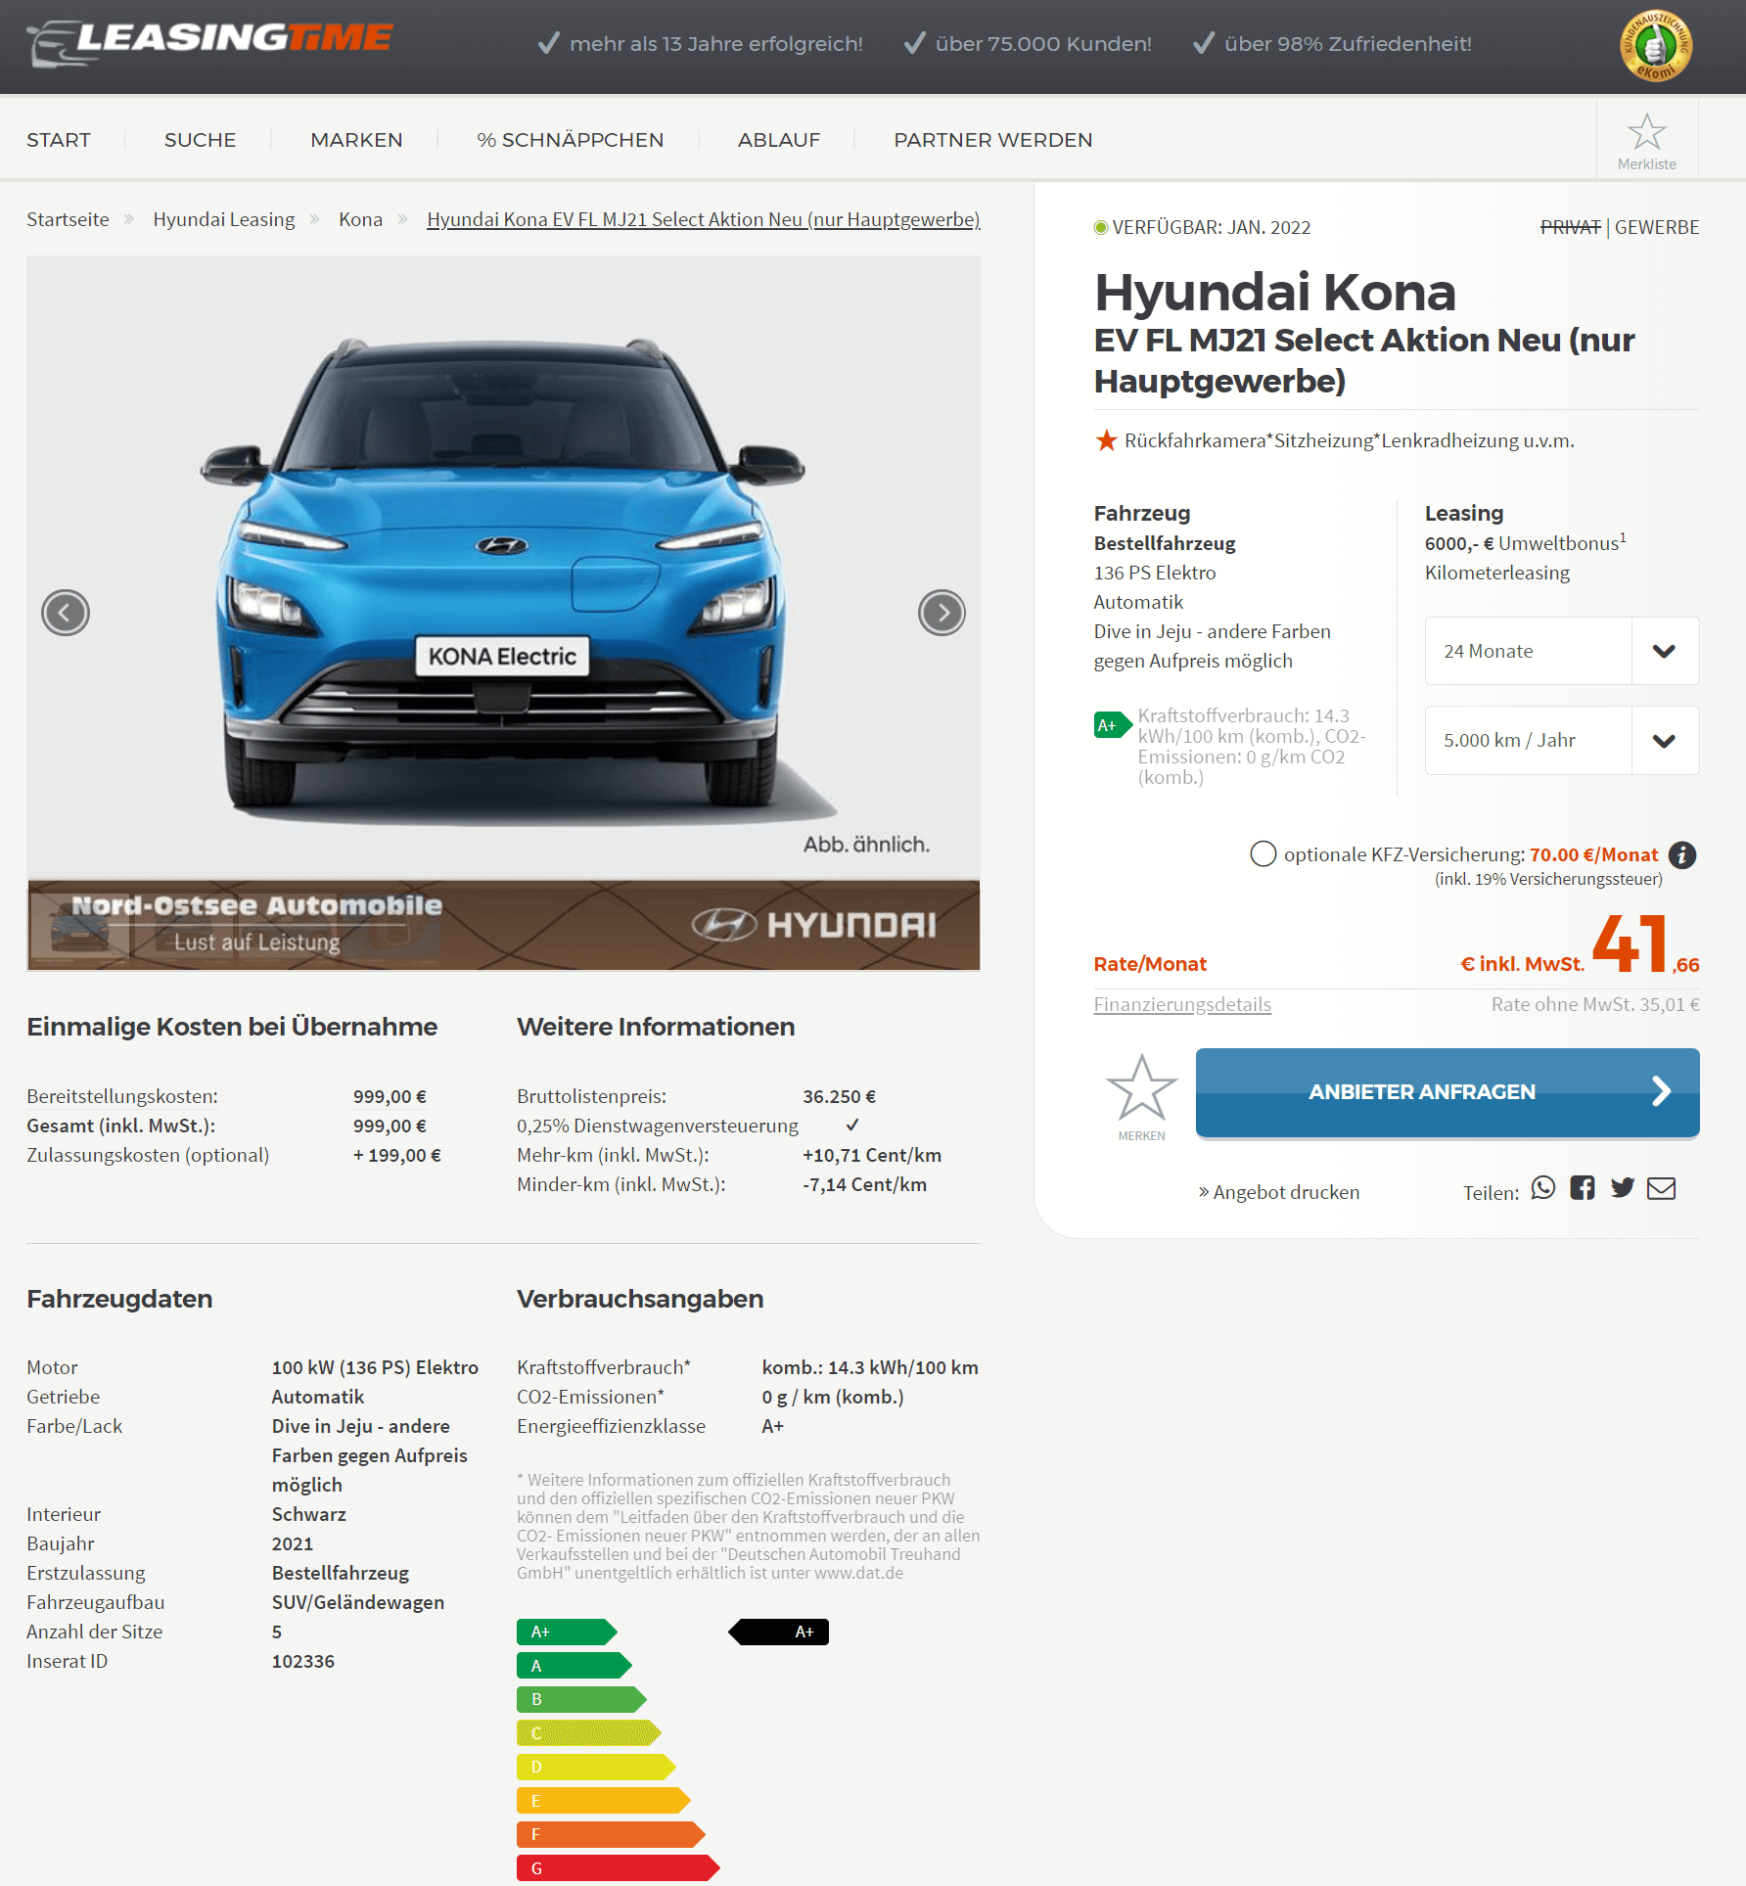
Task: Click the Dienstwagenversteuerung checkmark
Action: (852, 1125)
